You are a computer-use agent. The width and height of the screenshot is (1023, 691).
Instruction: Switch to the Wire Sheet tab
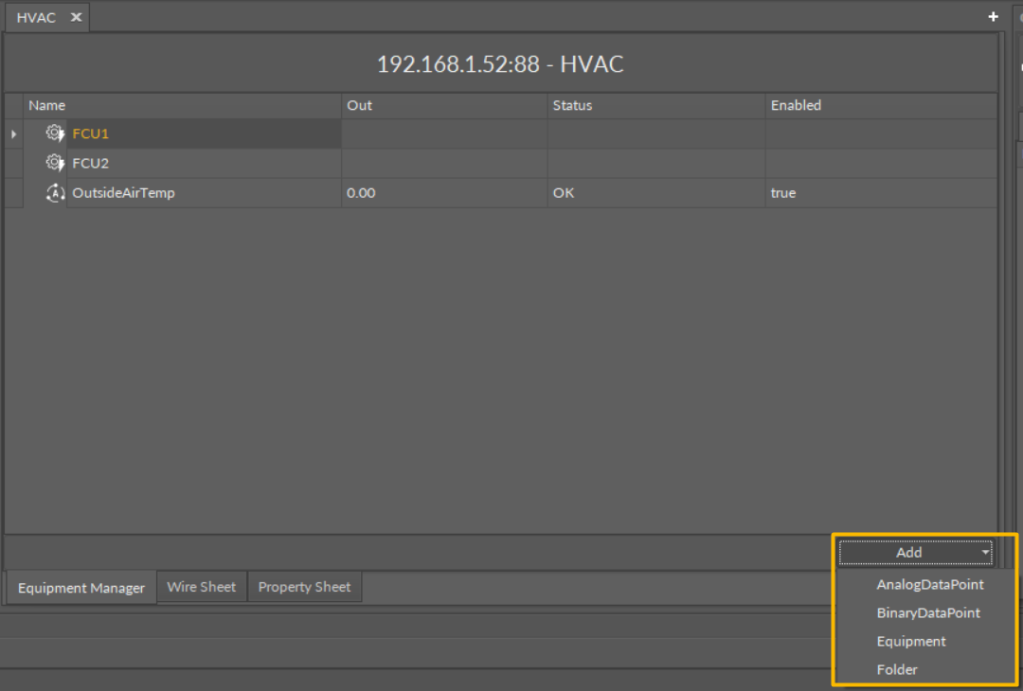click(x=201, y=587)
